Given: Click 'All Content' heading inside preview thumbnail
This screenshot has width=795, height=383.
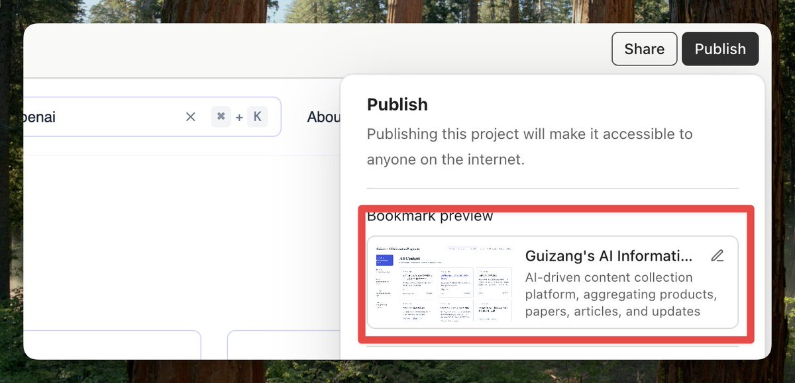Looking at the screenshot, I should click(x=411, y=259).
